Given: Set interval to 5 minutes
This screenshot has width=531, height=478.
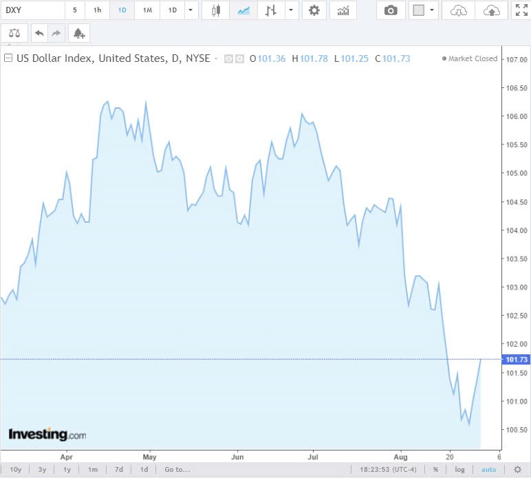Looking at the screenshot, I should [75, 10].
